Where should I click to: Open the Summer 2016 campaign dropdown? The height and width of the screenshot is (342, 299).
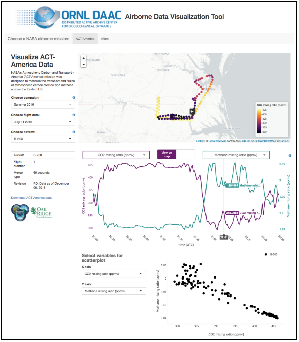(x=43, y=104)
